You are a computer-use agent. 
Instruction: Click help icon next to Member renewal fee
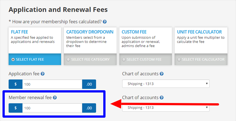click(55, 97)
